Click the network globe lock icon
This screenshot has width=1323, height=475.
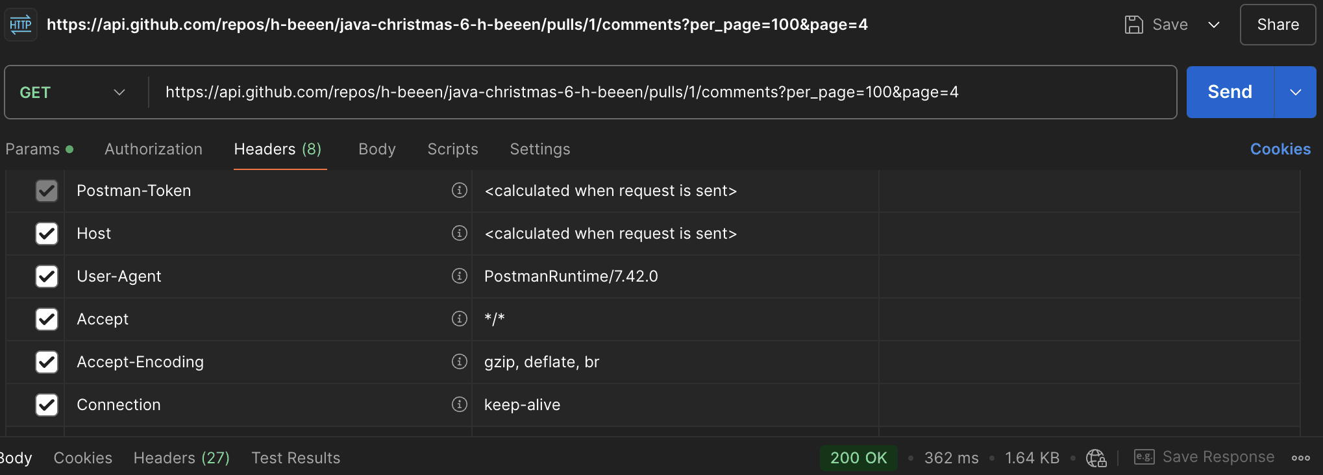1096,458
